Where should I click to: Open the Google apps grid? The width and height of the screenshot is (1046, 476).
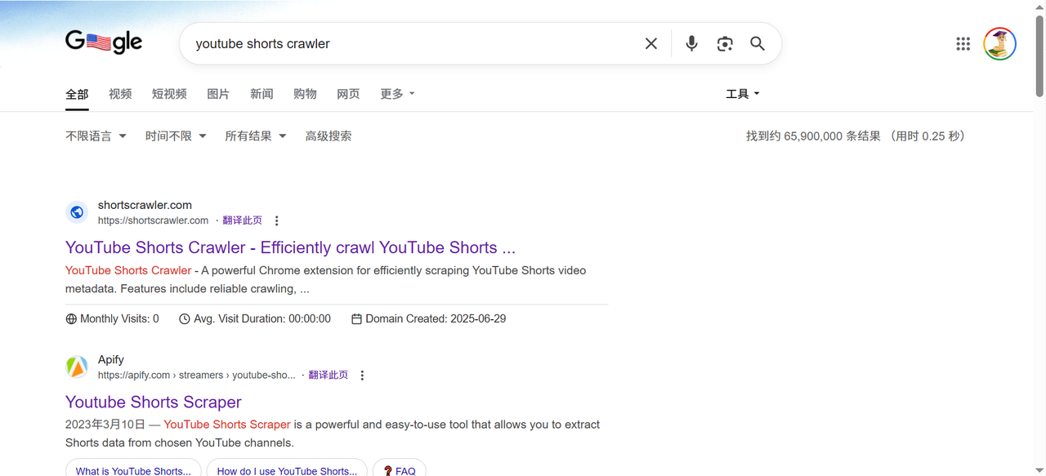click(x=963, y=44)
